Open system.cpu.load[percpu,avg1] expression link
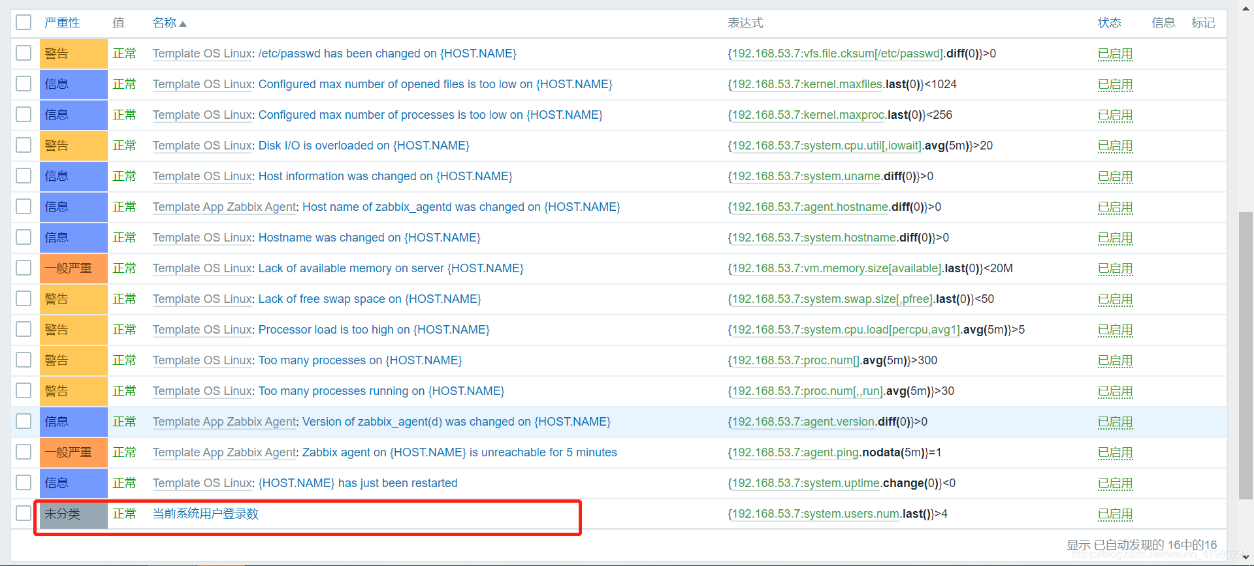 [846, 330]
